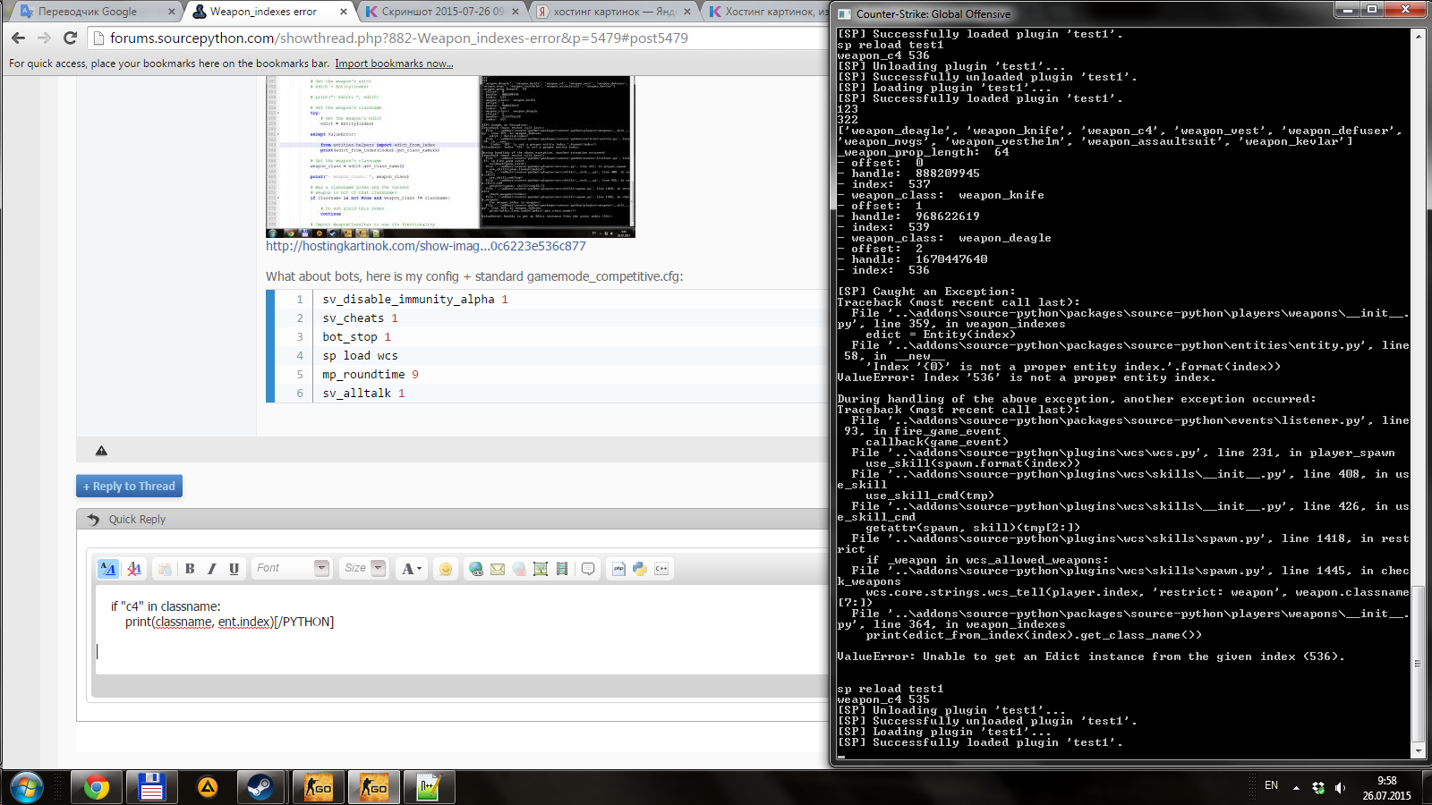Open the hostingkartinok.com image link

(x=426, y=246)
